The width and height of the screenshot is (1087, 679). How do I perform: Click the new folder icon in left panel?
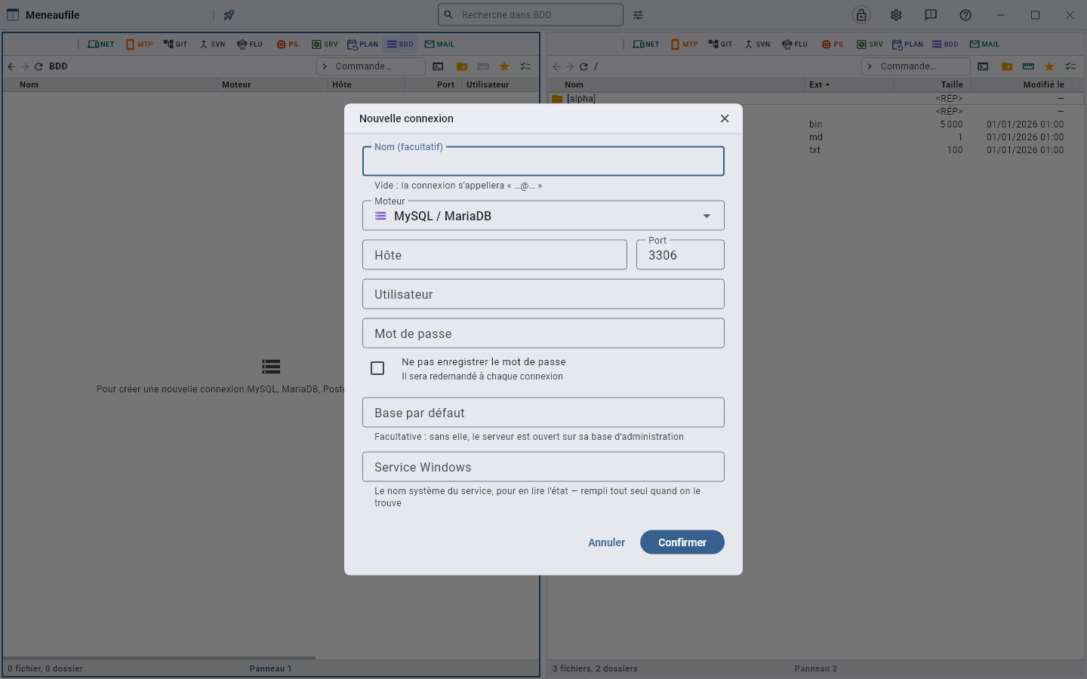click(x=462, y=66)
